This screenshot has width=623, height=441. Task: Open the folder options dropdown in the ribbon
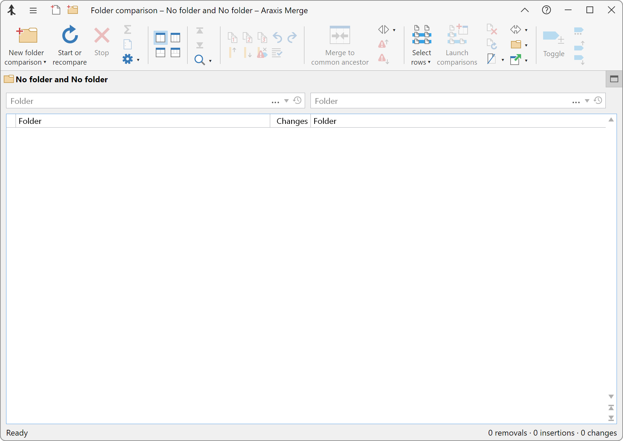[x=526, y=44]
